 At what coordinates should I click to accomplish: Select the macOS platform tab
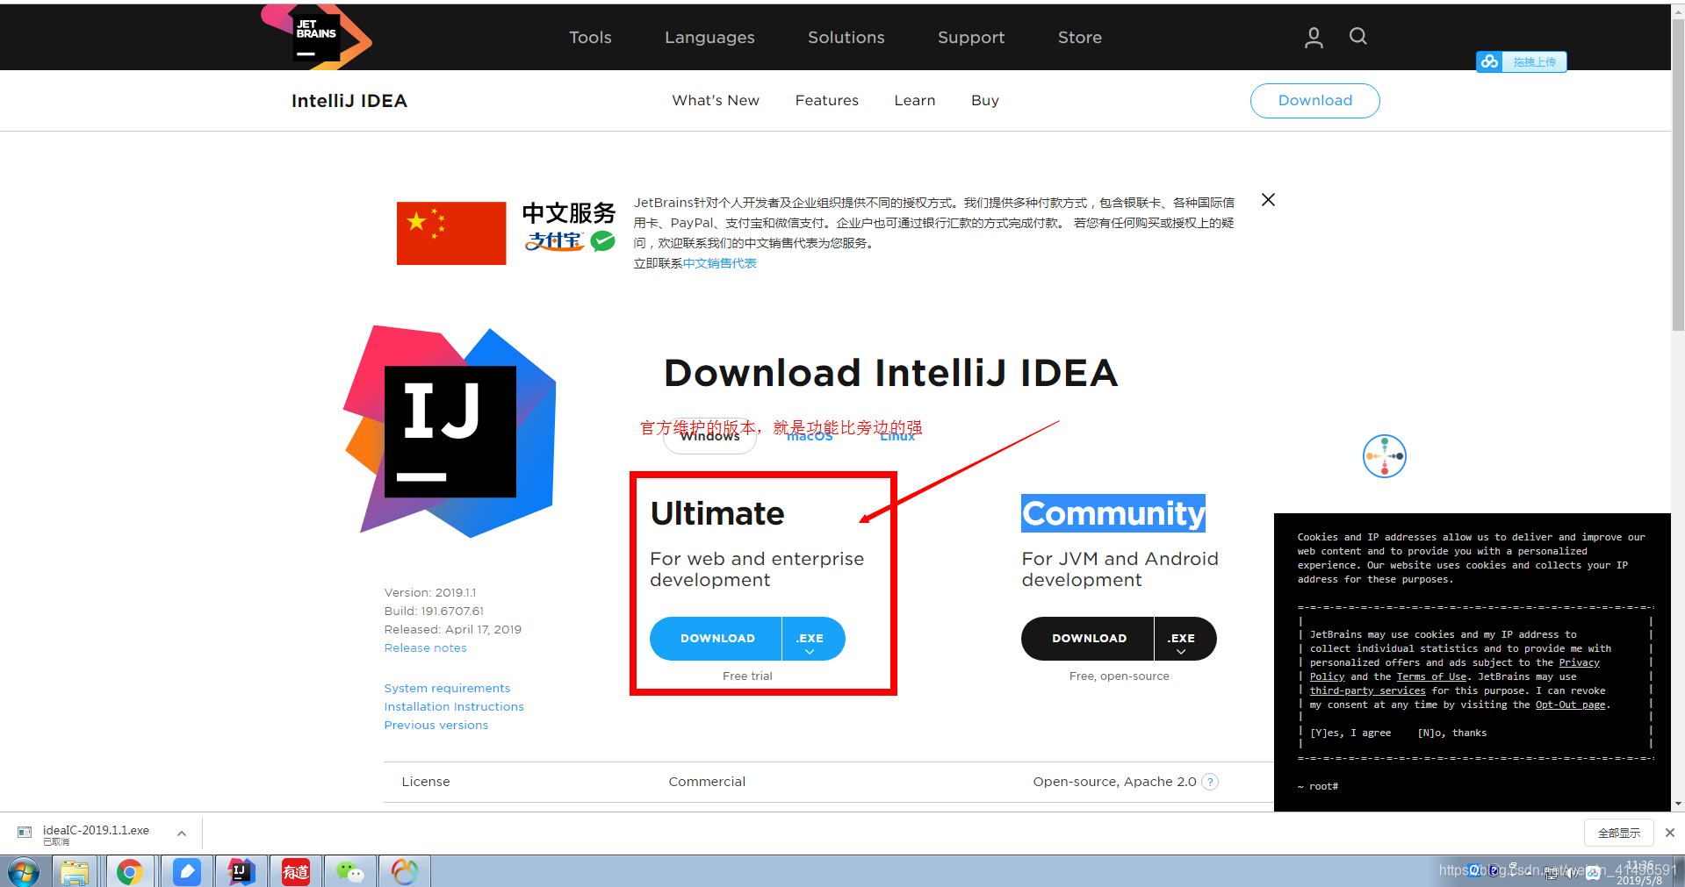pos(810,436)
